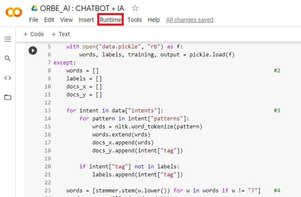The height and width of the screenshot is (197, 301).
Task: Click the docs_y.append(intent["tag"]) line
Action: tap(137, 151)
